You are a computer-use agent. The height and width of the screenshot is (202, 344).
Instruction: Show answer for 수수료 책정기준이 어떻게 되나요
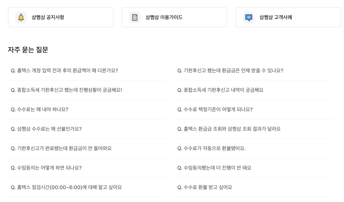(215, 110)
